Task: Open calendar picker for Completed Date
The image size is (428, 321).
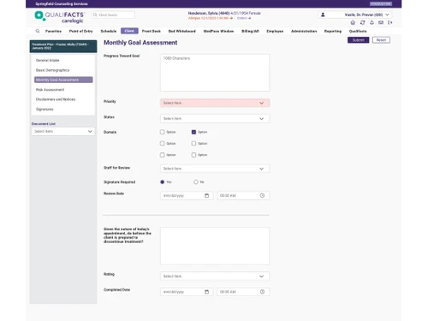Action: coord(207,292)
